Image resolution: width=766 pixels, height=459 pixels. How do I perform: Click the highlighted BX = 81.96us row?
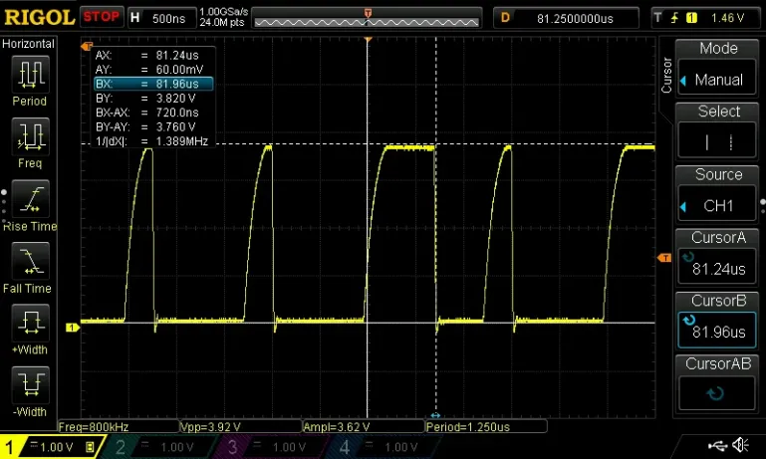tap(153, 84)
